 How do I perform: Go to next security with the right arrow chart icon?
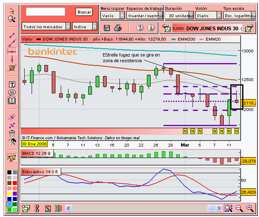click(250, 28)
